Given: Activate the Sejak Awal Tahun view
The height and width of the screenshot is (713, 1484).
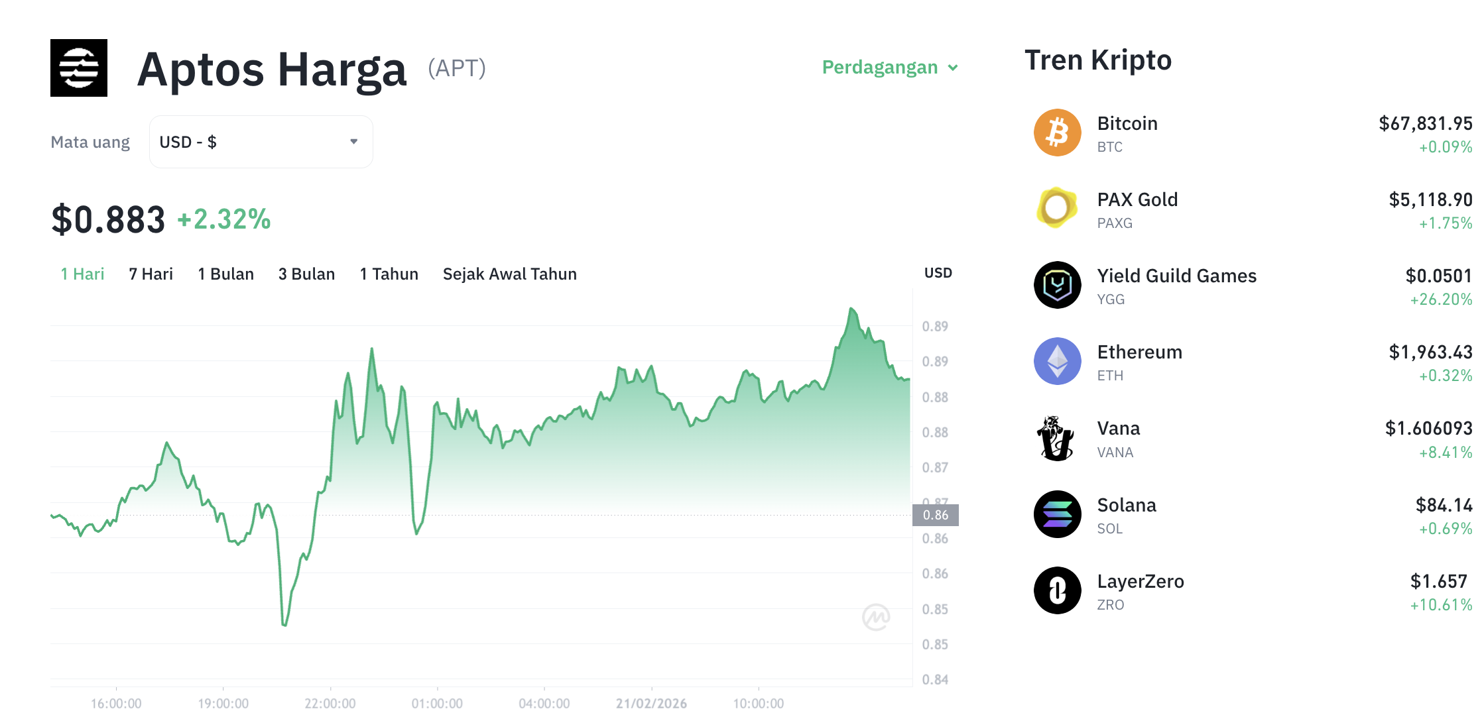Looking at the screenshot, I should pos(509,274).
